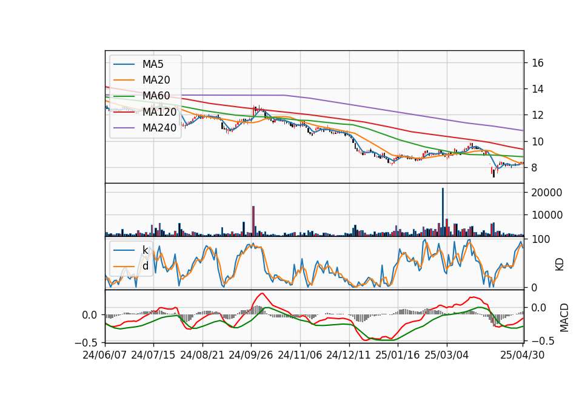This screenshot has width=582, height=418.
Task: Click the 24/12/11 date tick label
Action: [349, 355]
